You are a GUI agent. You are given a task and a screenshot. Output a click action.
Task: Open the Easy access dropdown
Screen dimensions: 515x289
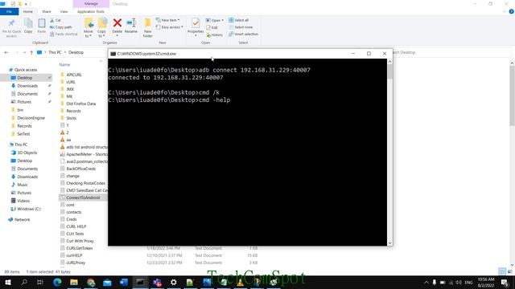point(170,27)
